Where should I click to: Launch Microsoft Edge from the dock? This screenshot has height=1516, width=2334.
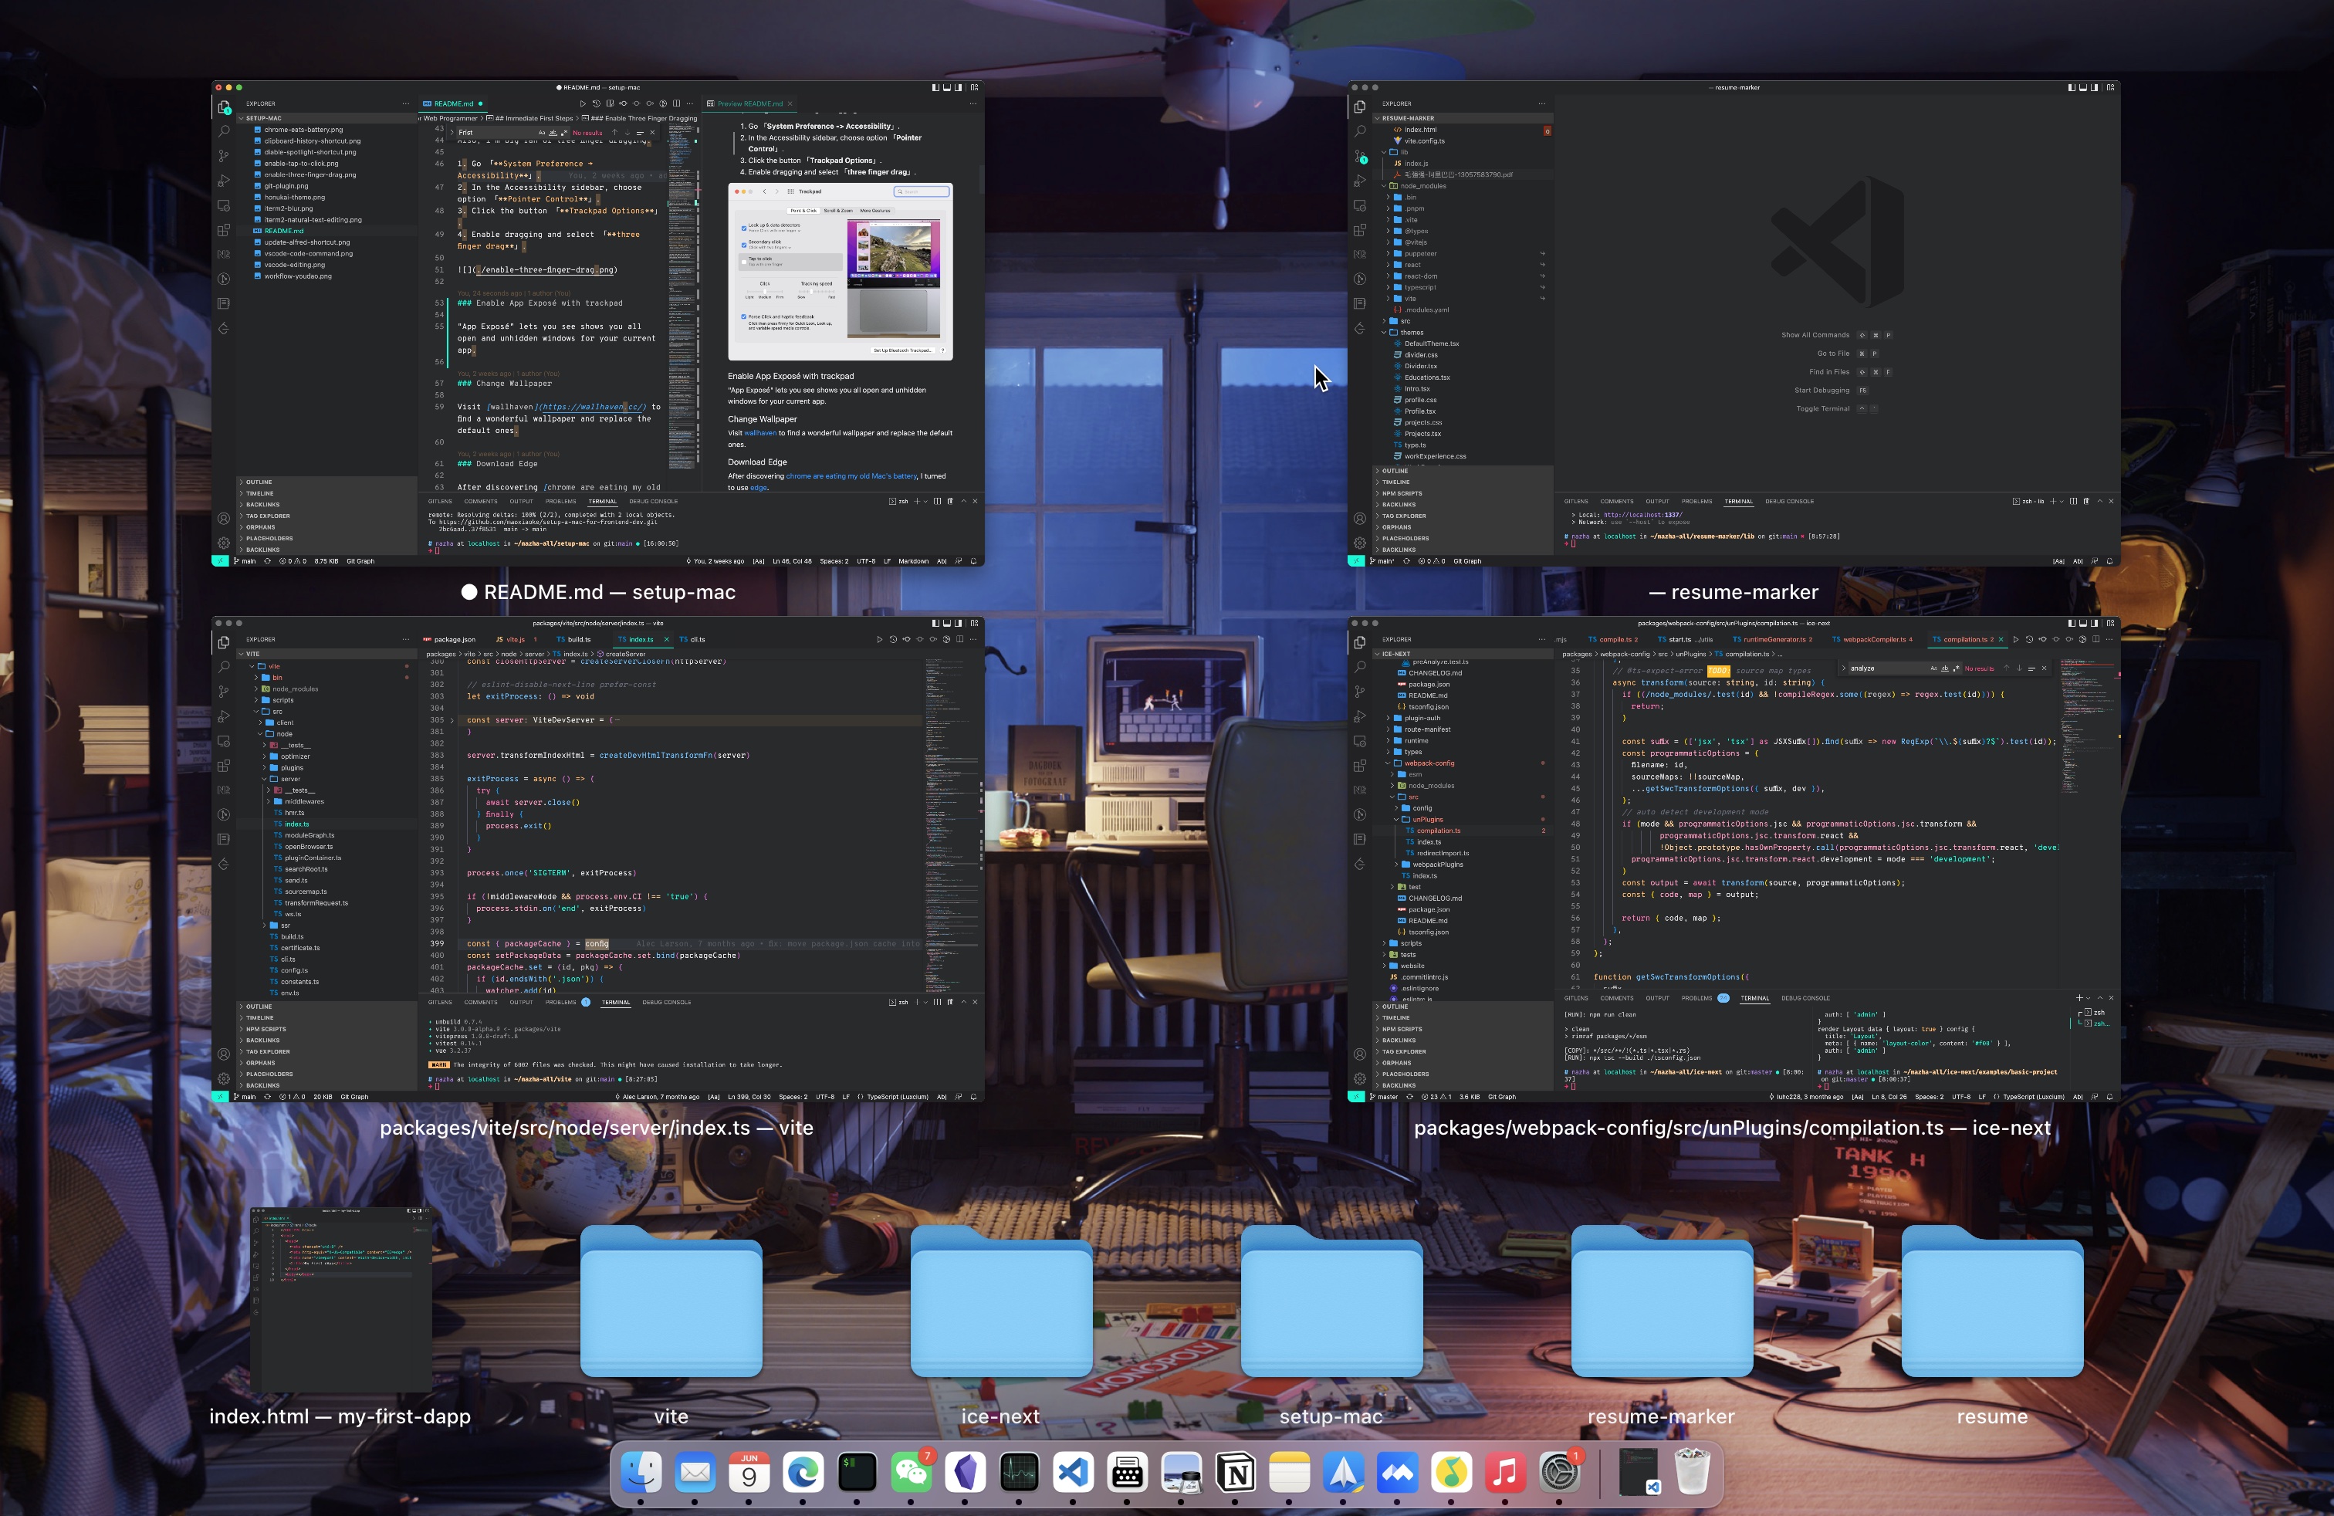click(803, 1472)
